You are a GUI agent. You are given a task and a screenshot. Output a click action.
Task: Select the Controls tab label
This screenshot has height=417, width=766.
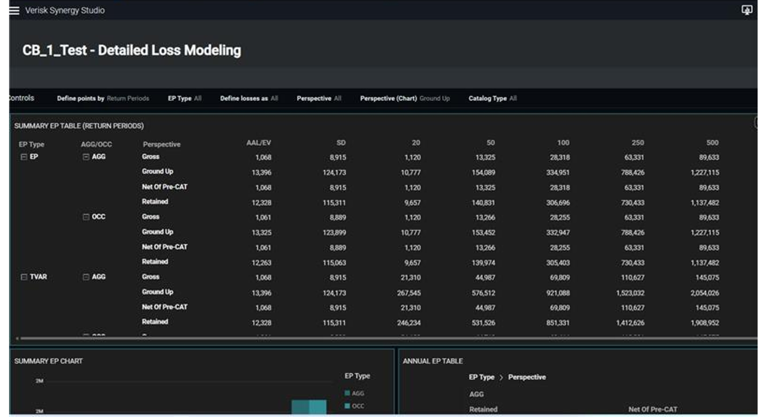[x=22, y=98]
